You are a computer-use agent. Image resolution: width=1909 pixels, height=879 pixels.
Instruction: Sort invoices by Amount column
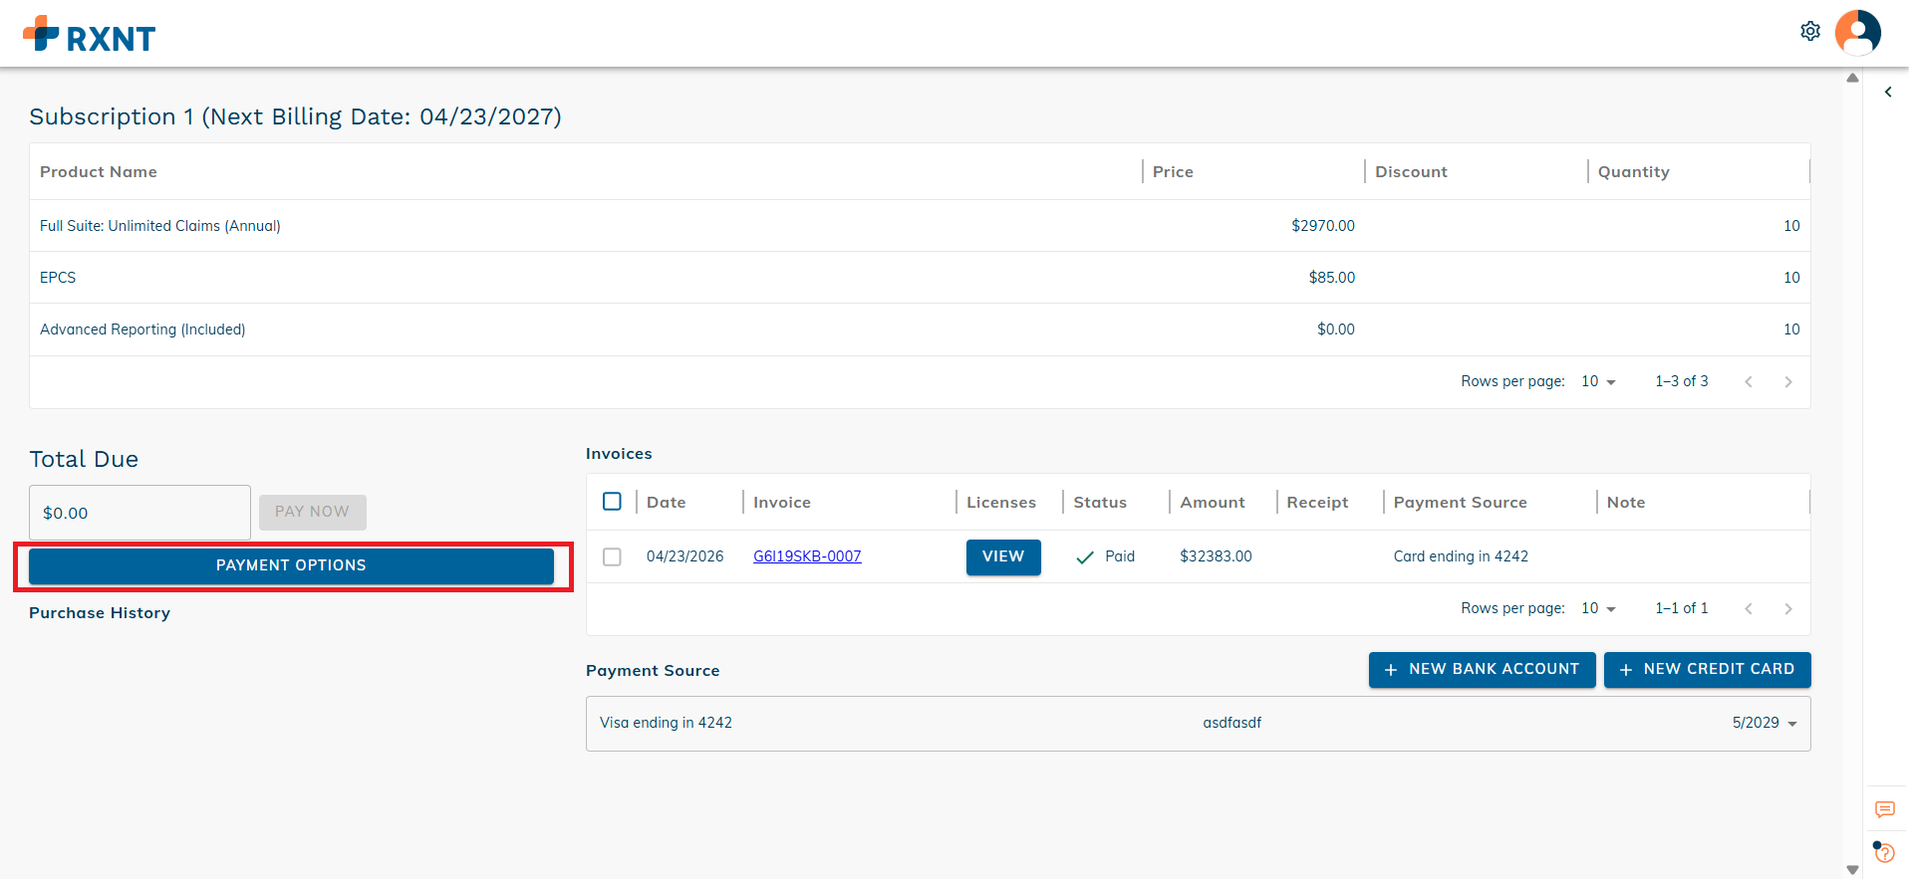click(1213, 503)
